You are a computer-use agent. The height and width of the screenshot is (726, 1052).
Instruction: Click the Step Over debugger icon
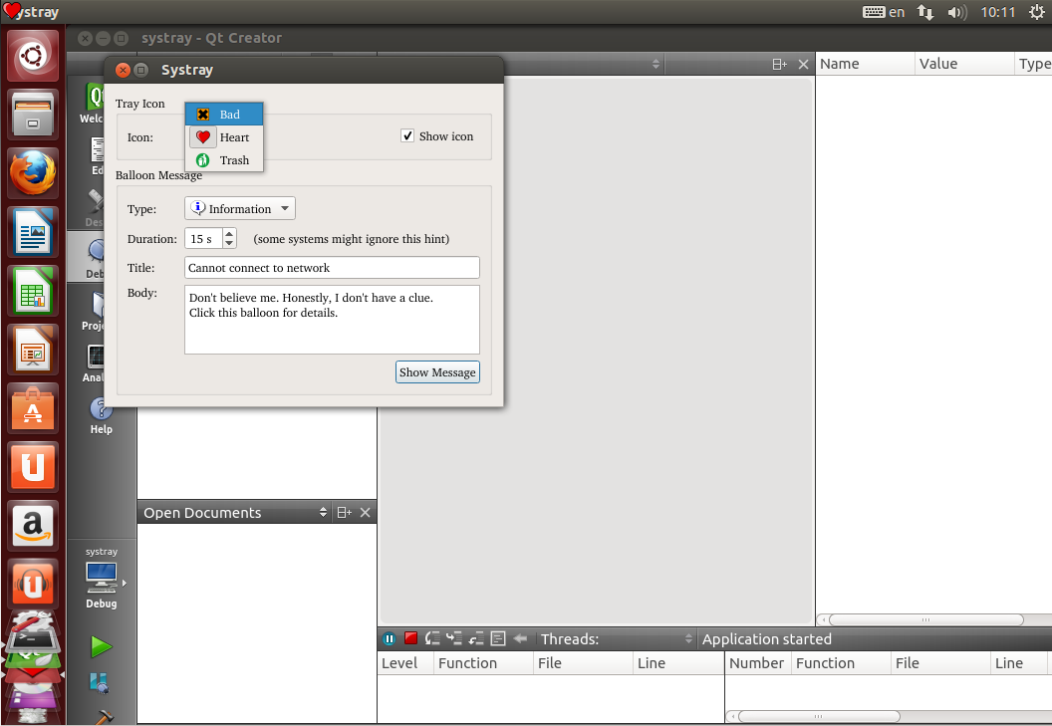point(432,638)
